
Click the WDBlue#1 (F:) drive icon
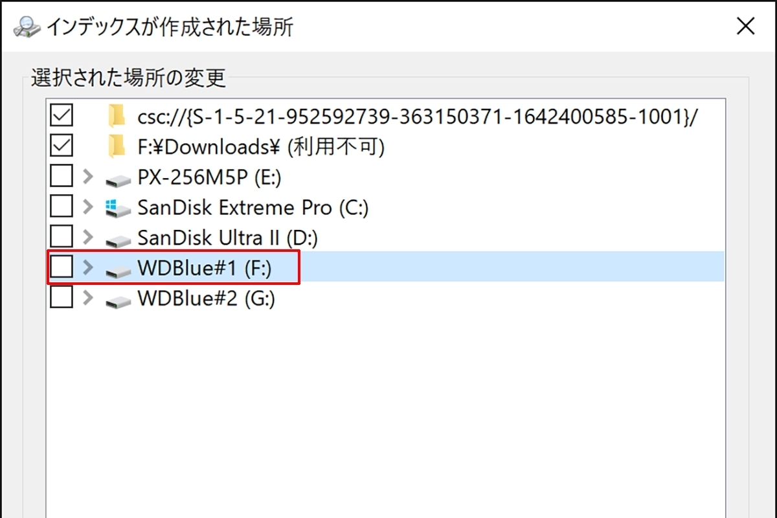tap(118, 270)
